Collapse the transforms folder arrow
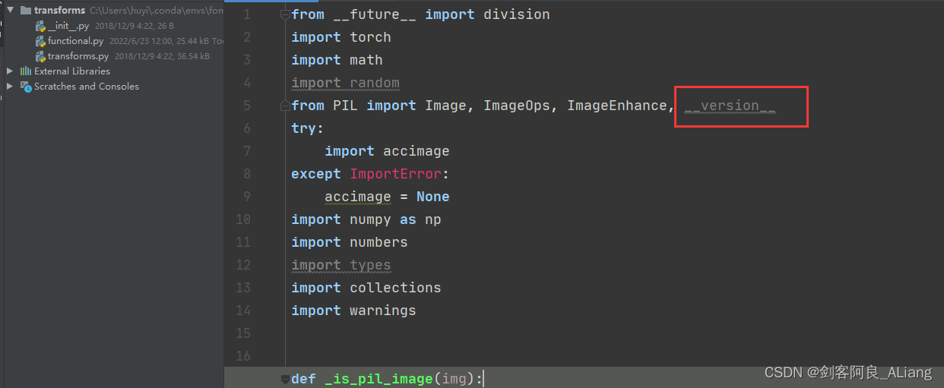Viewport: 944px width, 388px height. click(10, 11)
